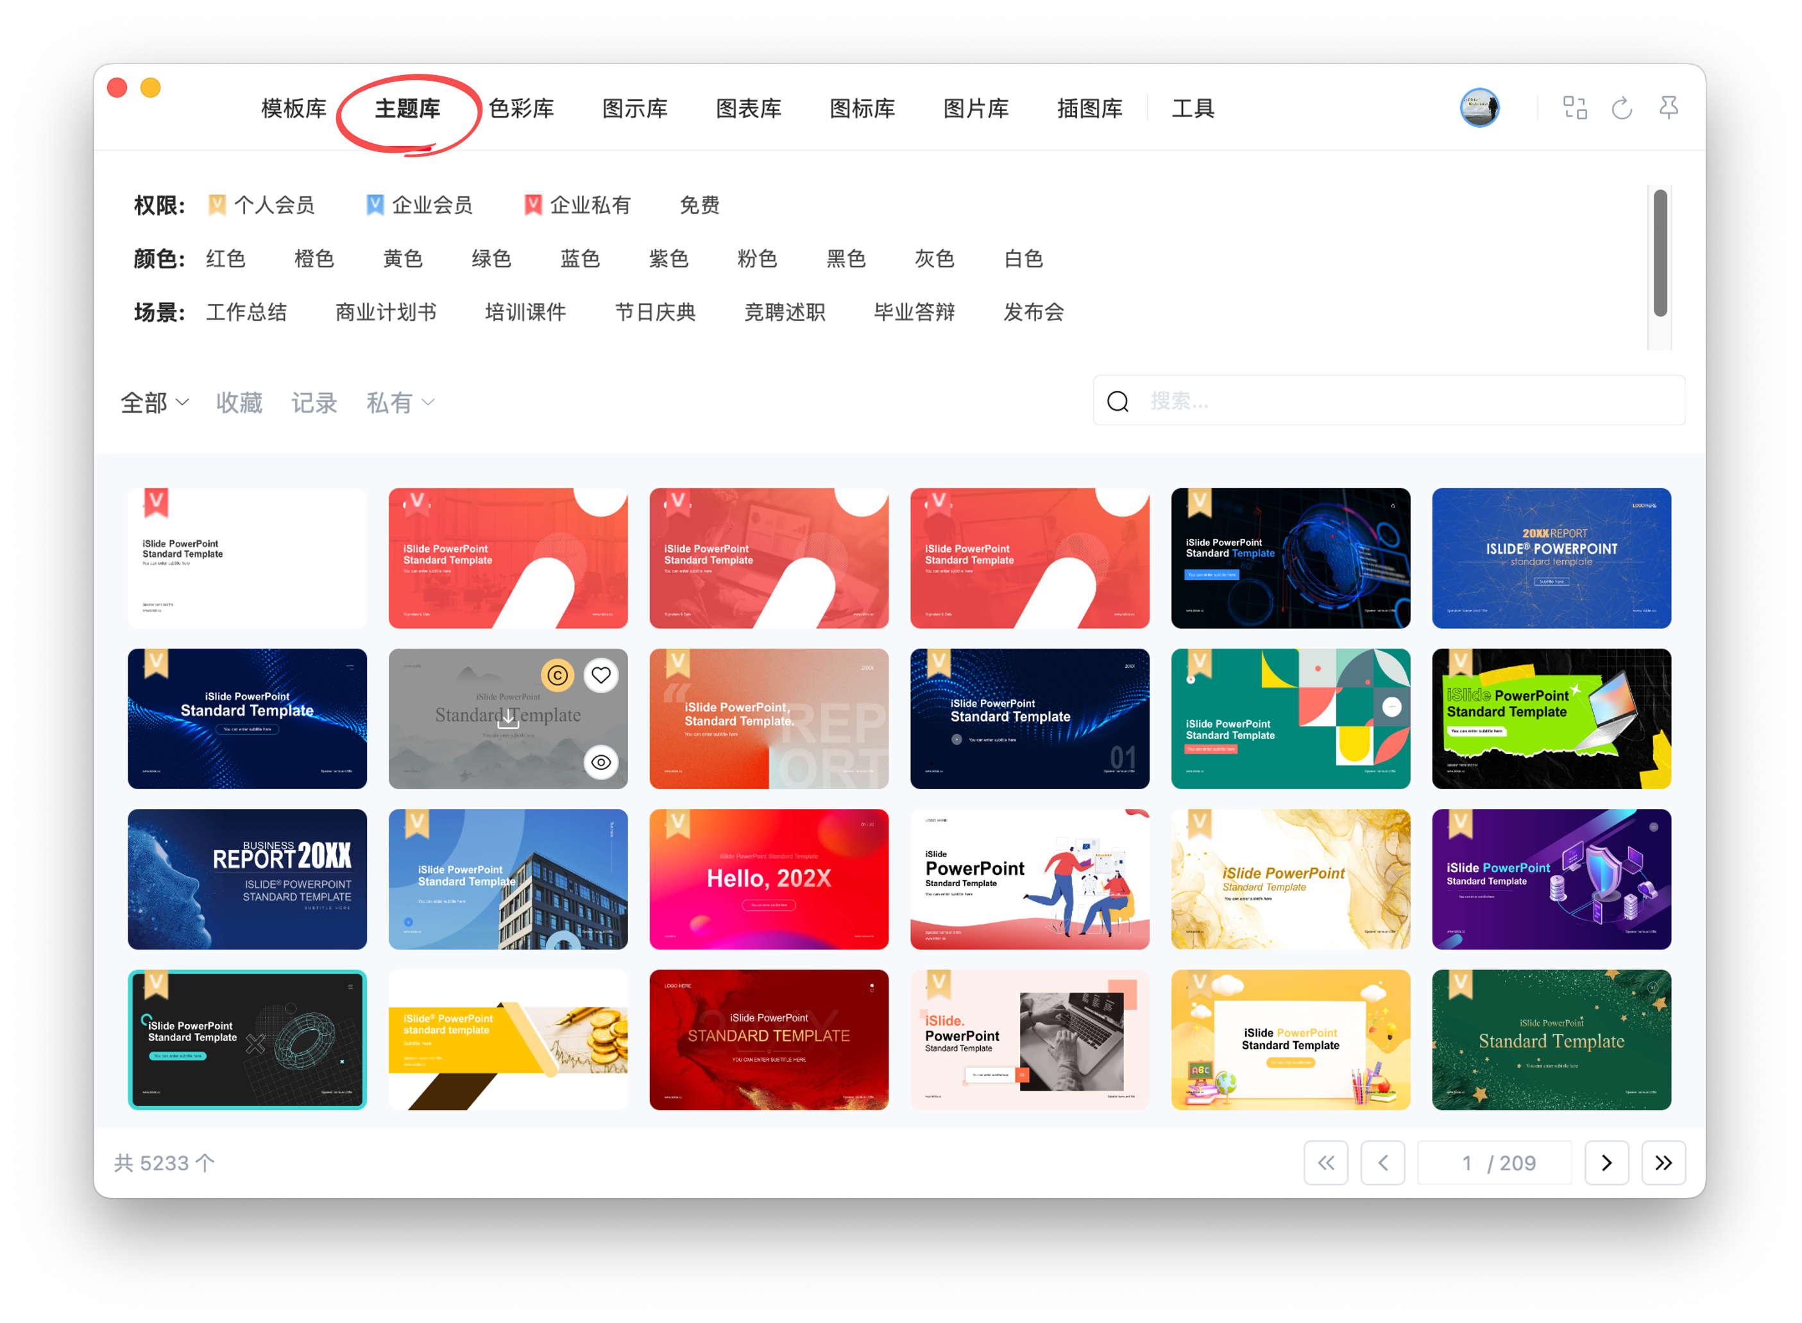Click the layout switch icon beside avatar

coord(1575,108)
